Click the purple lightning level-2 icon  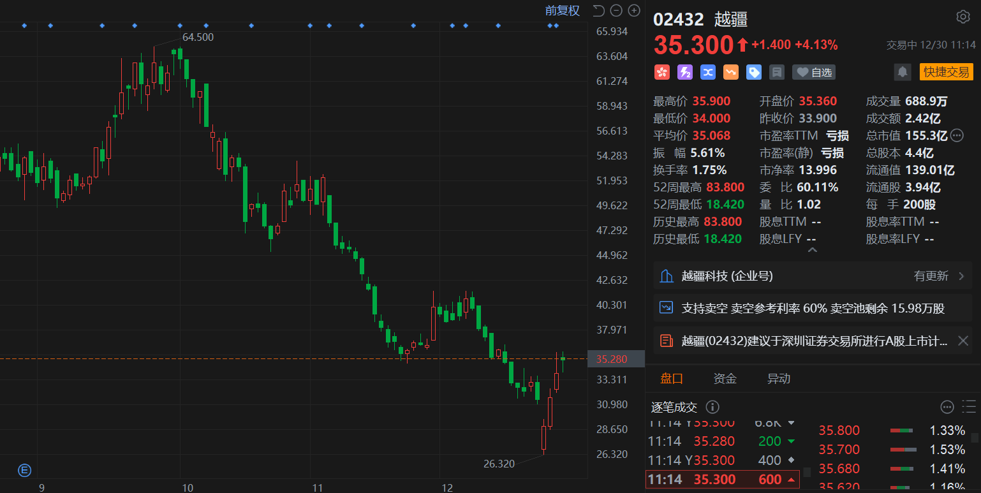(685, 72)
